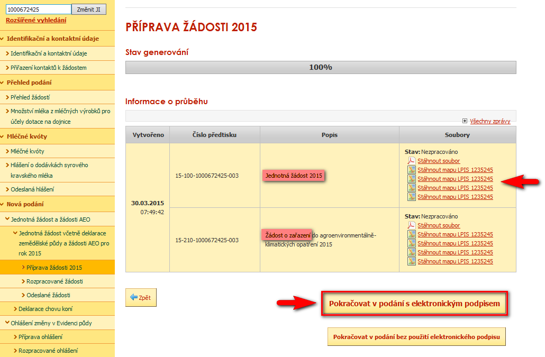Open PDF icon for preprint 15-210-1000672425-003
The width and height of the screenshot is (545, 357).
[x=412, y=225]
